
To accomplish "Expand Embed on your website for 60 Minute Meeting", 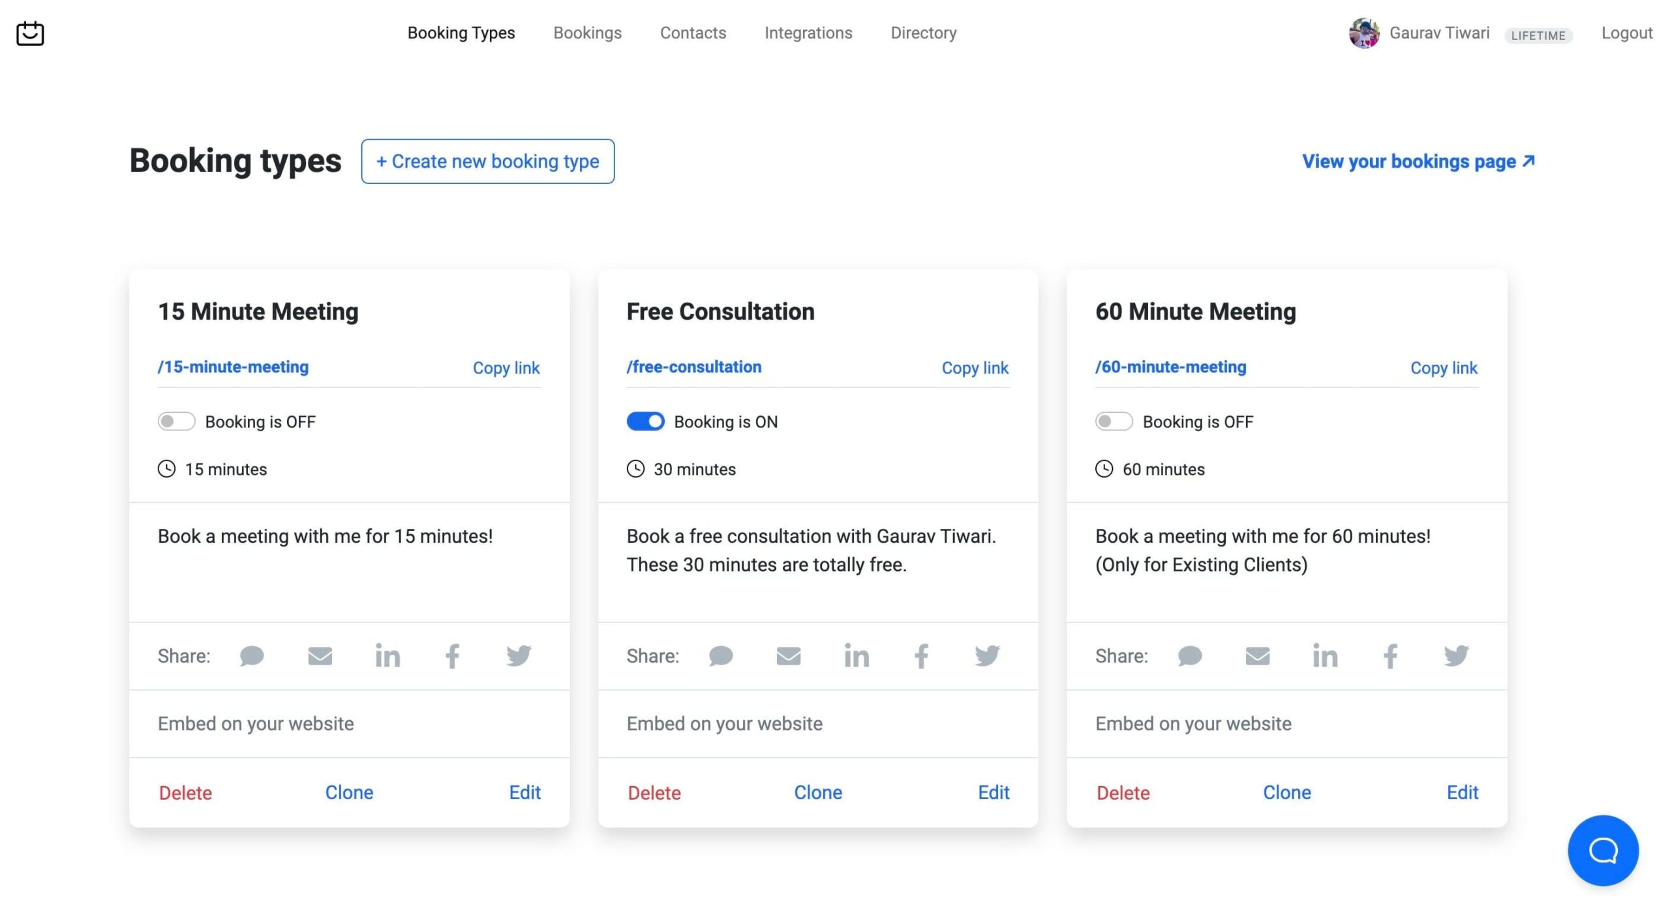I will pyautogui.click(x=1193, y=723).
